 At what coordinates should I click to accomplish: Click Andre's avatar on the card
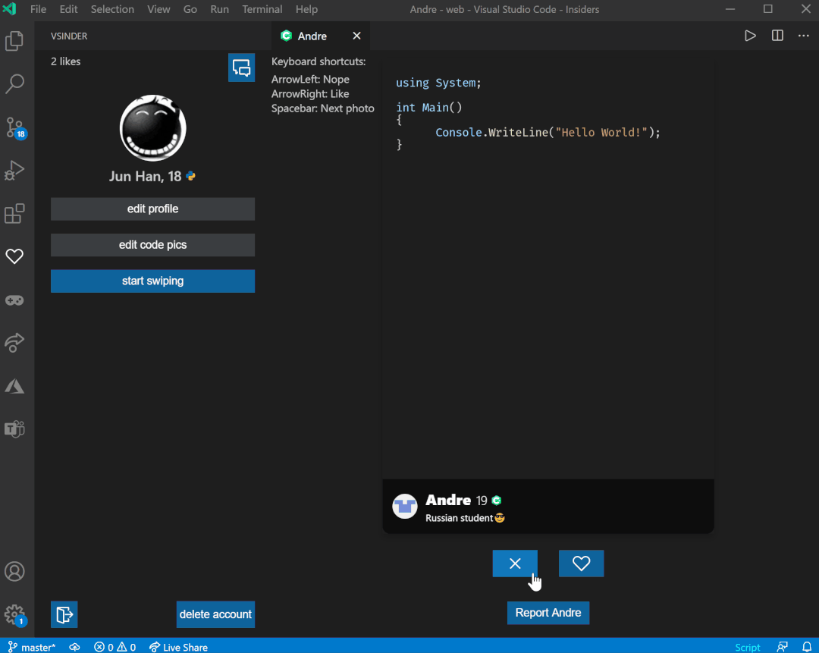tap(405, 506)
